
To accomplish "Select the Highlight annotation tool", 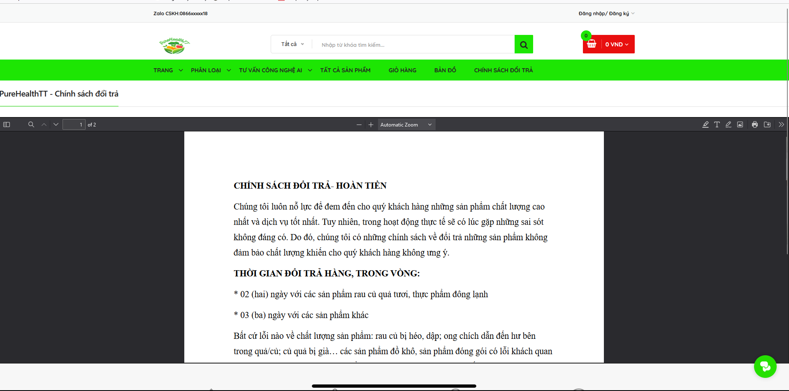I will pyautogui.click(x=705, y=124).
